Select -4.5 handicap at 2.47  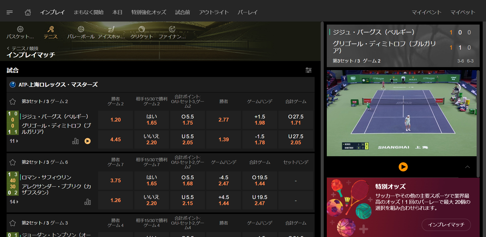(224, 181)
